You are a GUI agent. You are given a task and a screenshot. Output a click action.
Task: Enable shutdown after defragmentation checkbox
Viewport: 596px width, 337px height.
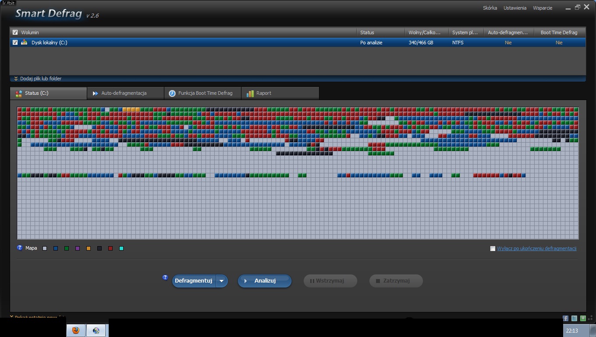pos(493,248)
